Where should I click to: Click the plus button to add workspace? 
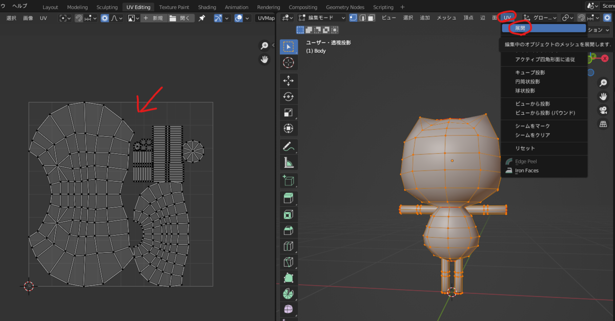pyautogui.click(x=402, y=7)
